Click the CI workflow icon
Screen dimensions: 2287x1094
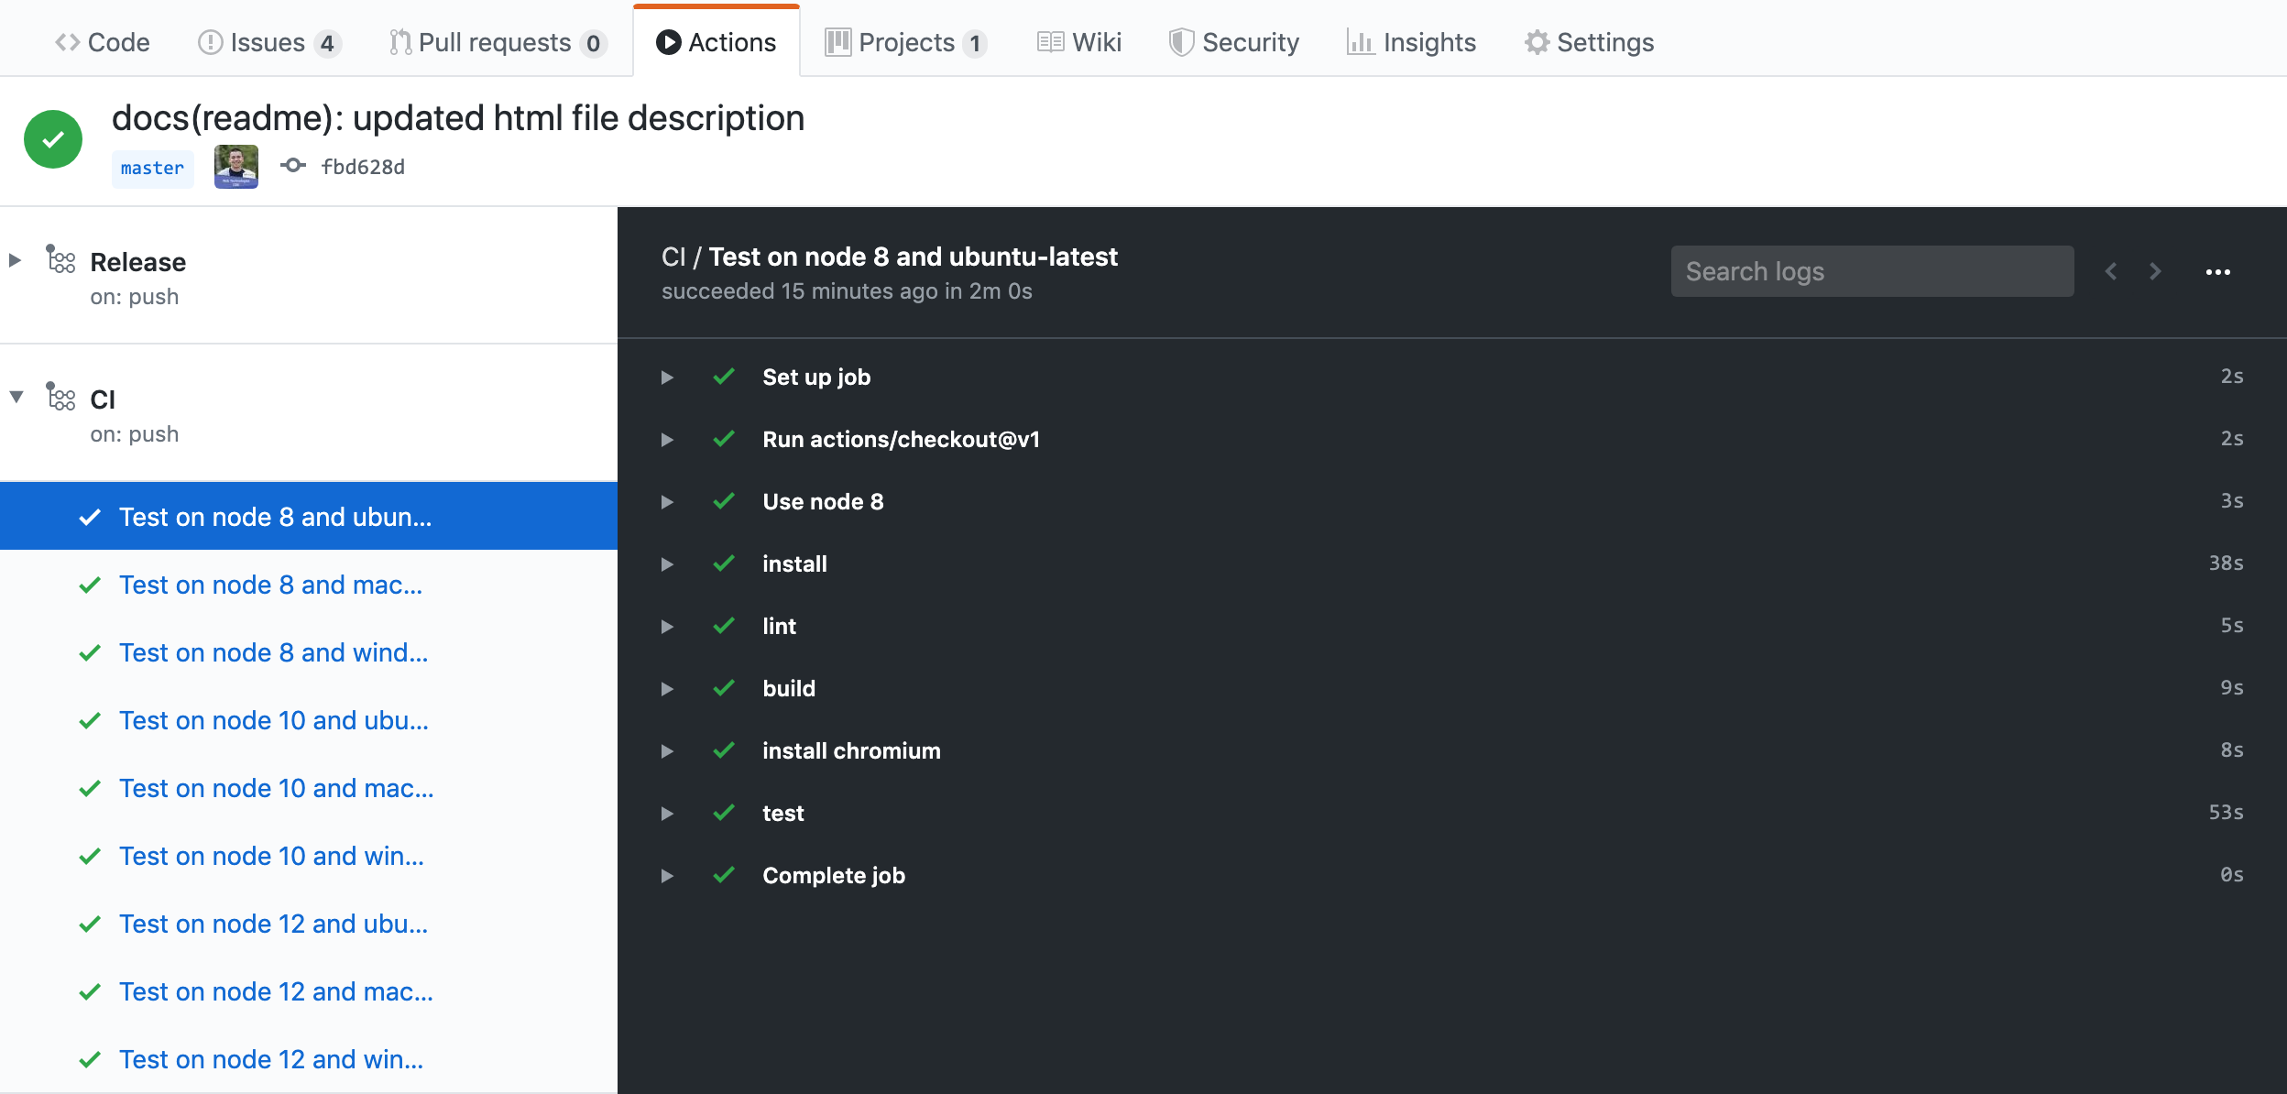point(61,398)
